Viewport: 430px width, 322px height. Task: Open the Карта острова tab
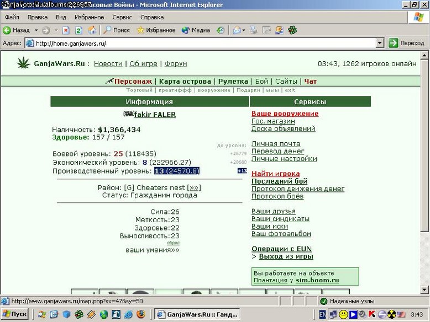(185, 81)
